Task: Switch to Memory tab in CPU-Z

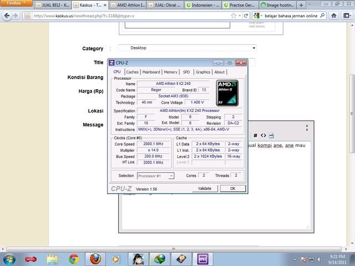Action: coord(170,72)
